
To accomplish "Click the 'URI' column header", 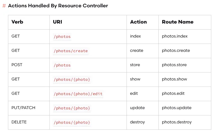I will (57, 22).
